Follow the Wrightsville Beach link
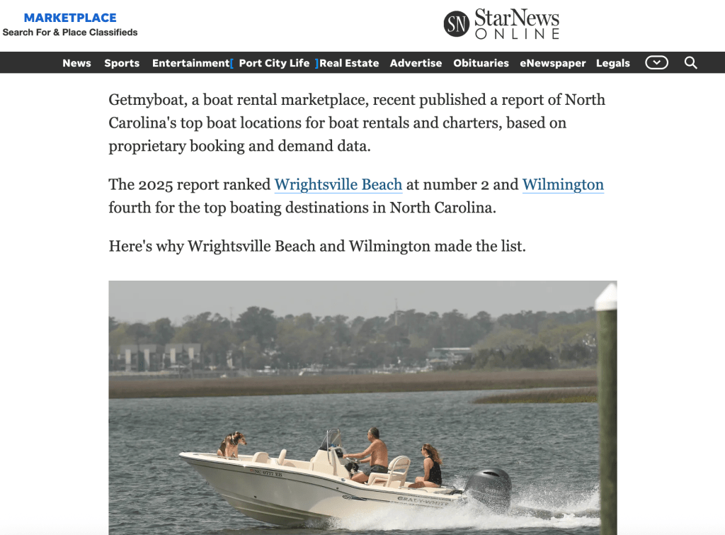Image resolution: width=725 pixels, height=535 pixels. pyautogui.click(x=338, y=184)
